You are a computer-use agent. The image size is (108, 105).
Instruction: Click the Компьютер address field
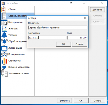pos(47,38)
